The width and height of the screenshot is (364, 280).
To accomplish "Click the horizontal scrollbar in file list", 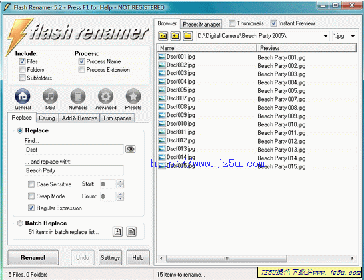I will [x=226, y=258].
